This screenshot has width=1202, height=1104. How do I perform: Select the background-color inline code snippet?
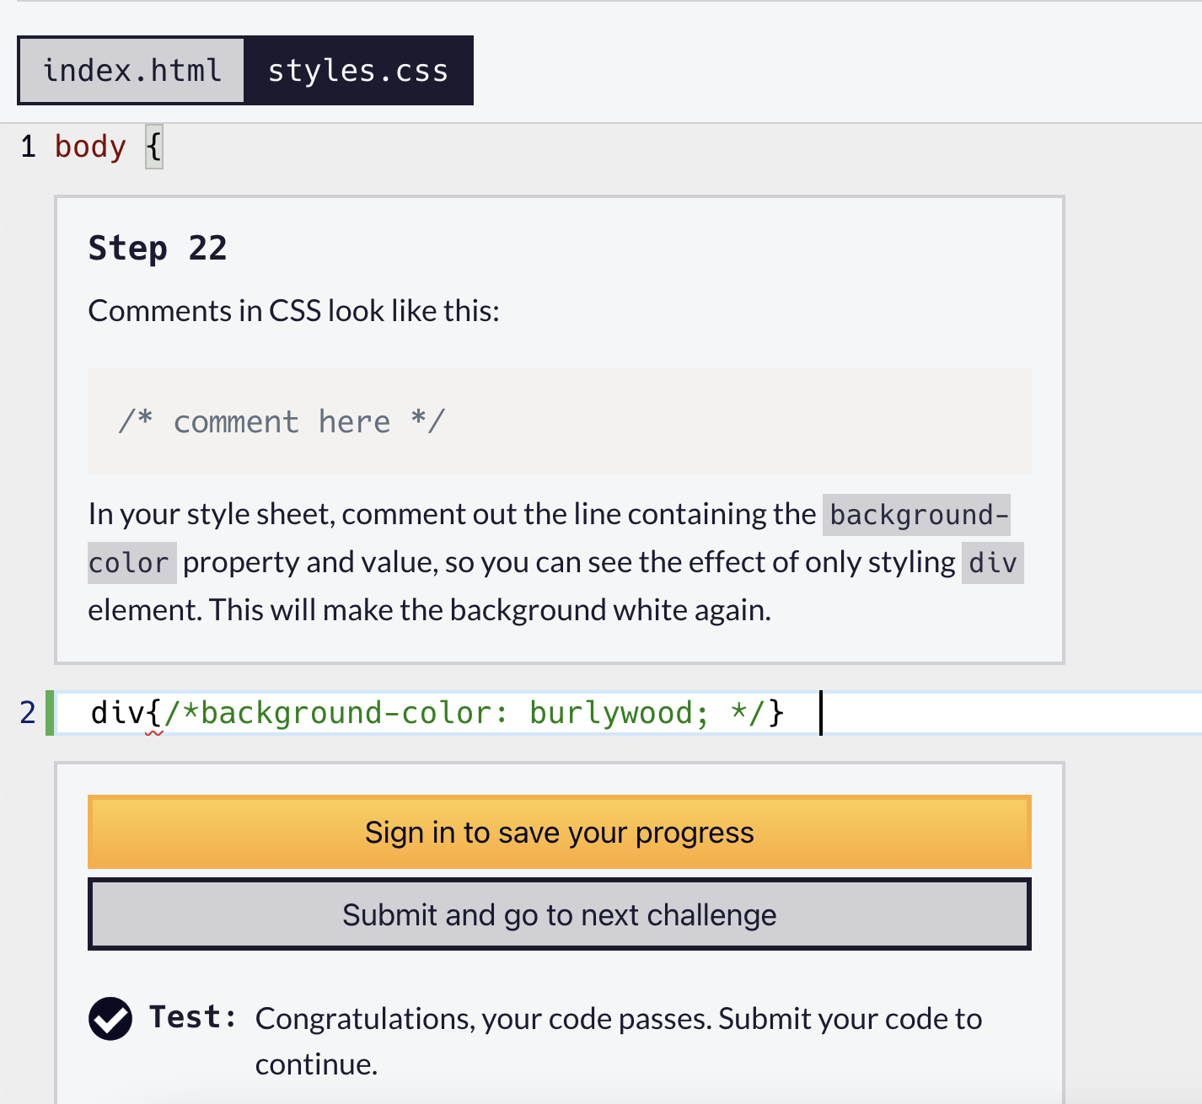click(916, 514)
